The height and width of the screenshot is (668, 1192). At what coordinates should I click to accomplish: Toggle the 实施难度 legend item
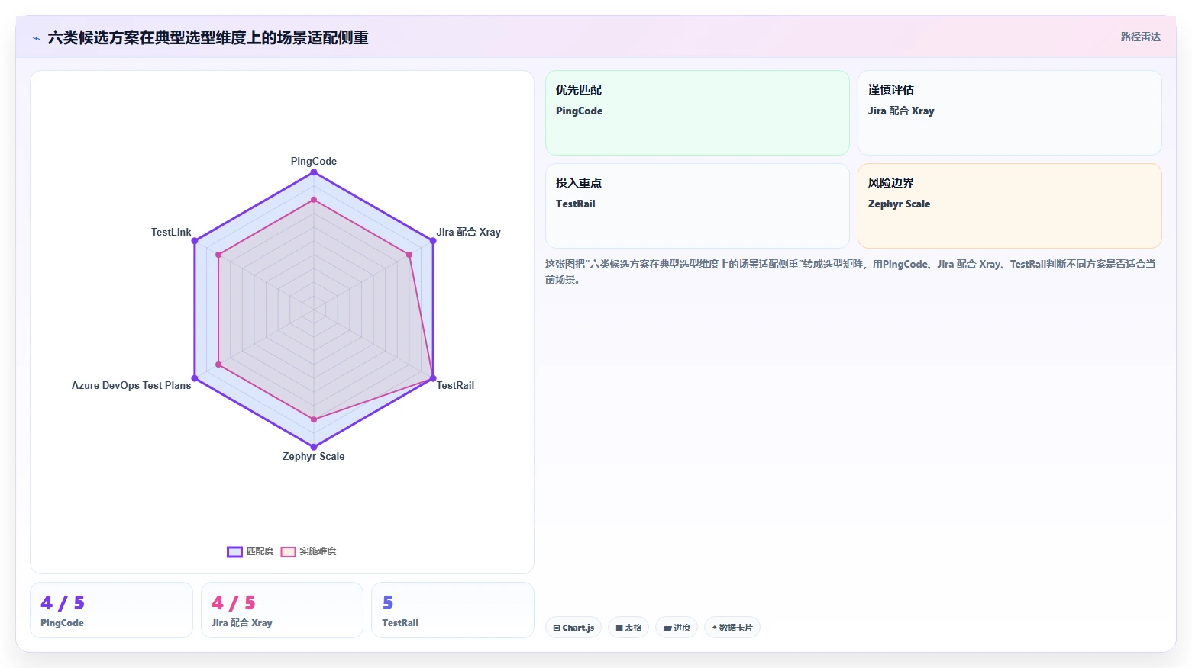coord(308,551)
